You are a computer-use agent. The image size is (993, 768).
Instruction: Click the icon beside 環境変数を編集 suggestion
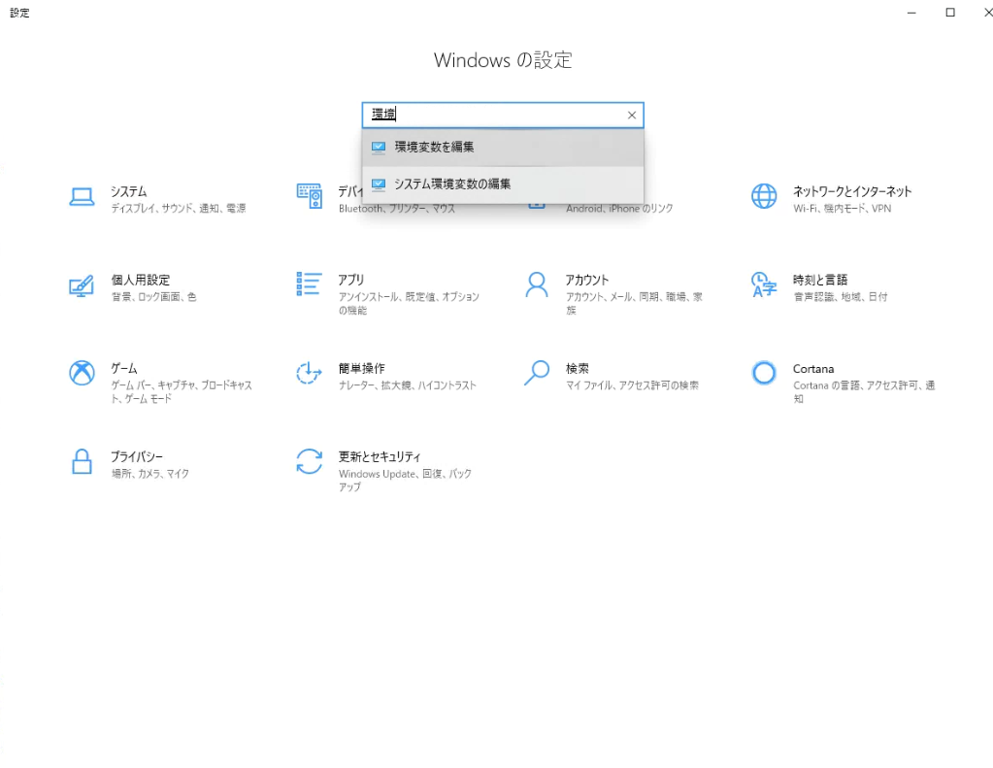coord(379,147)
